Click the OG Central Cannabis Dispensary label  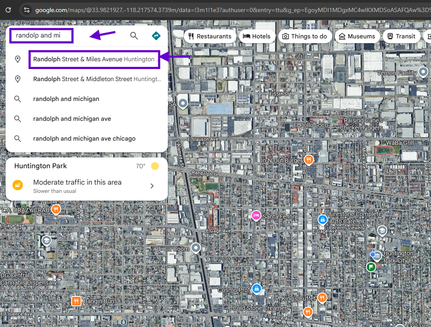pyautogui.click(x=28, y=279)
